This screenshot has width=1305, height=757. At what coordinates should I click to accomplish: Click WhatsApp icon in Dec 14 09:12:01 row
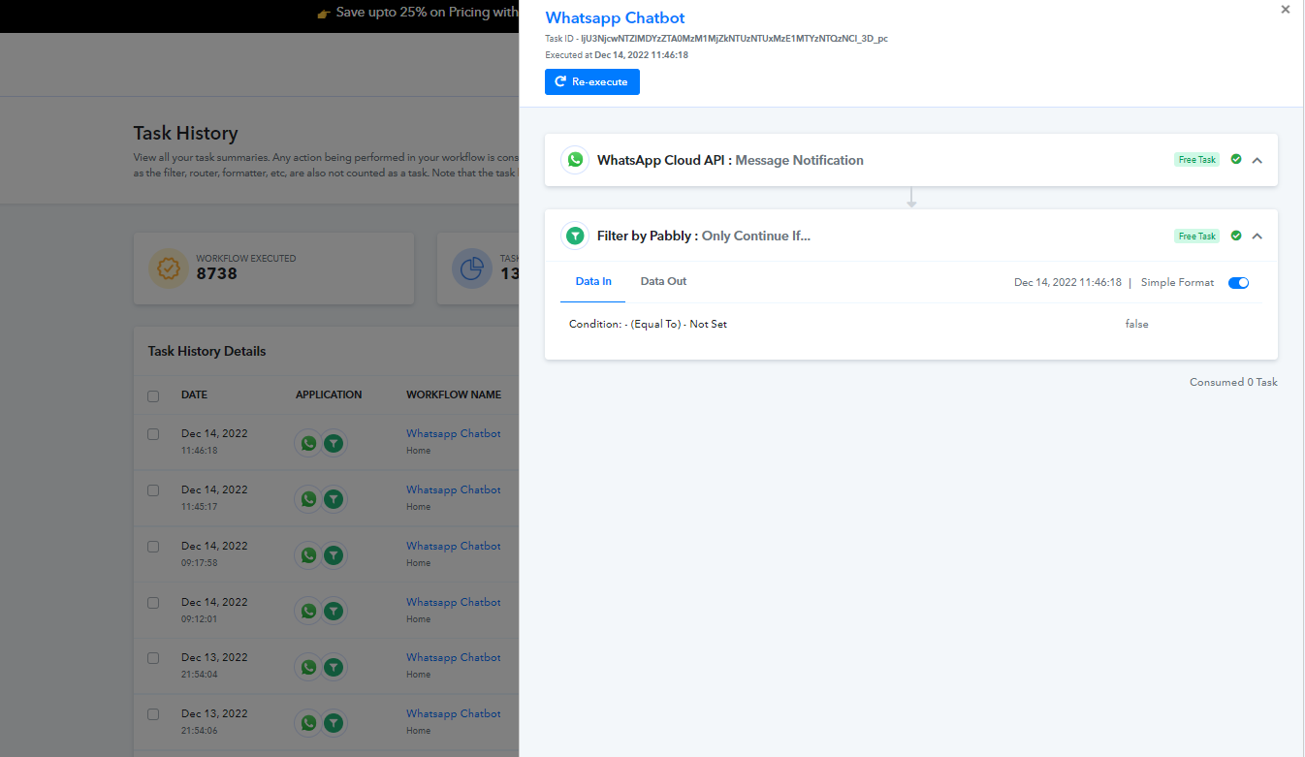point(308,612)
